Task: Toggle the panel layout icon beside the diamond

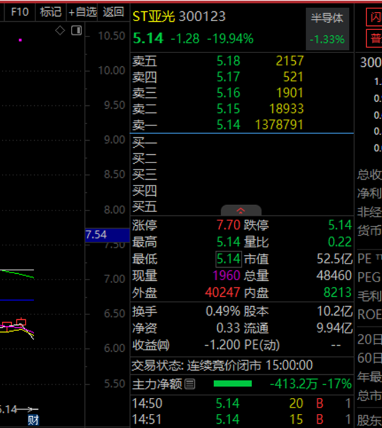Action: pyautogui.click(x=76, y=31)
